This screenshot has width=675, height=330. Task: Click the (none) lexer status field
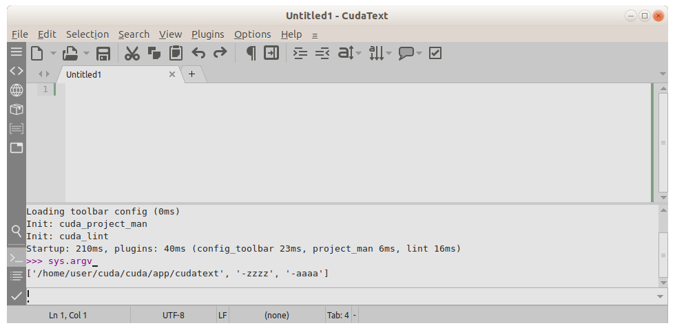pyautogui.click(x=277, y=316)
